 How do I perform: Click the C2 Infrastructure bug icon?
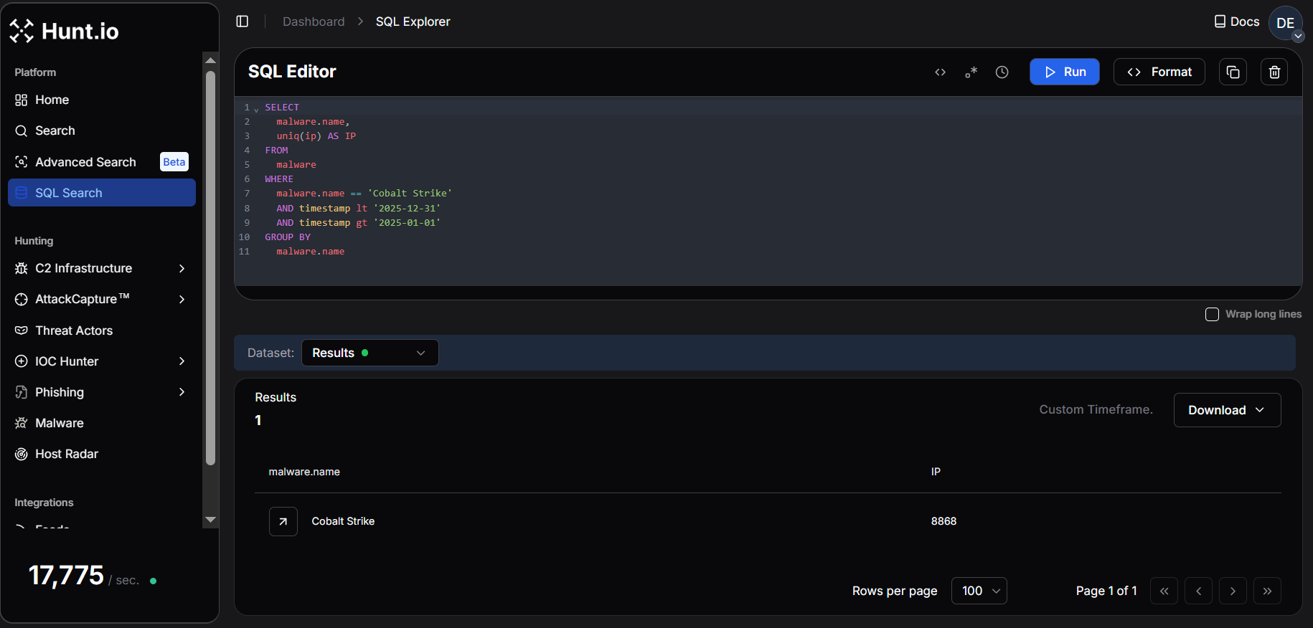pyautogui.click(x=22, y=268)
